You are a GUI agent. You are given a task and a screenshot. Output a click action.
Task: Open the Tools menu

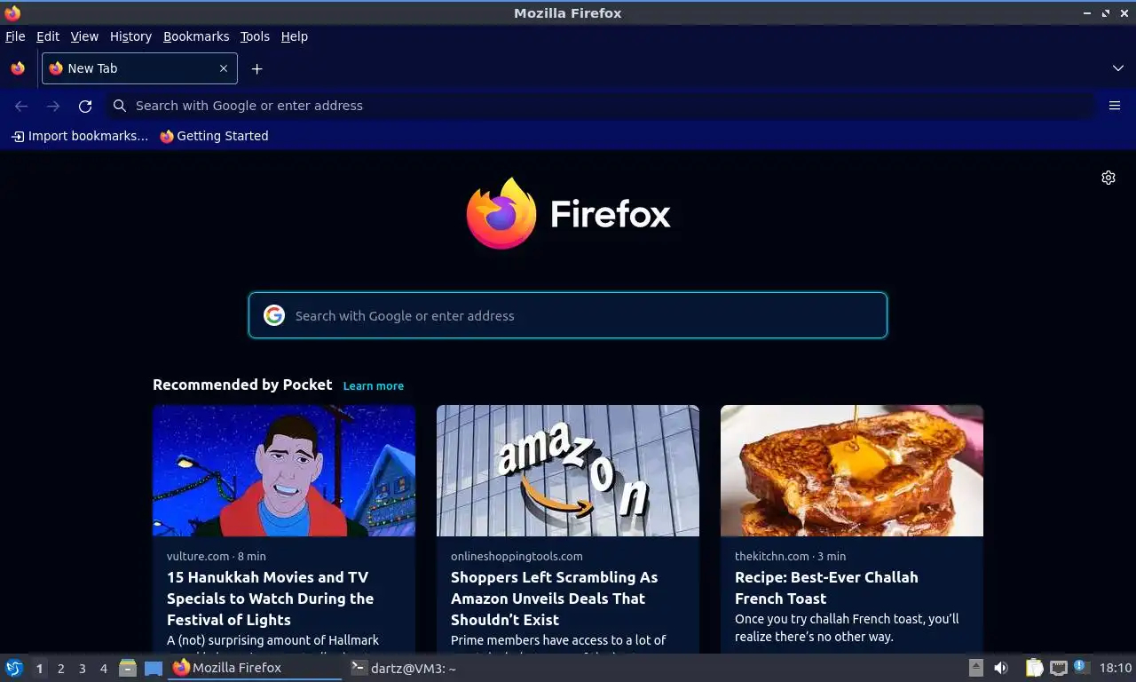tap(255, 36)
